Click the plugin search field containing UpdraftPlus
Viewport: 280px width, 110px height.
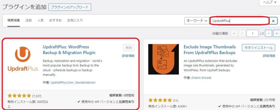pos(239,21)
